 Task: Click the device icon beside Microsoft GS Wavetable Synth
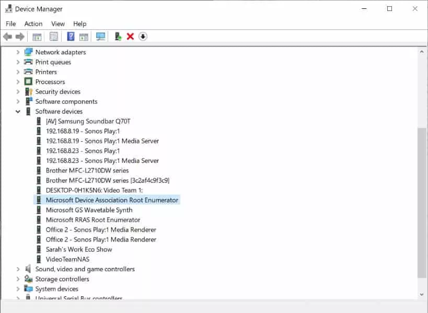pos(39,210)
